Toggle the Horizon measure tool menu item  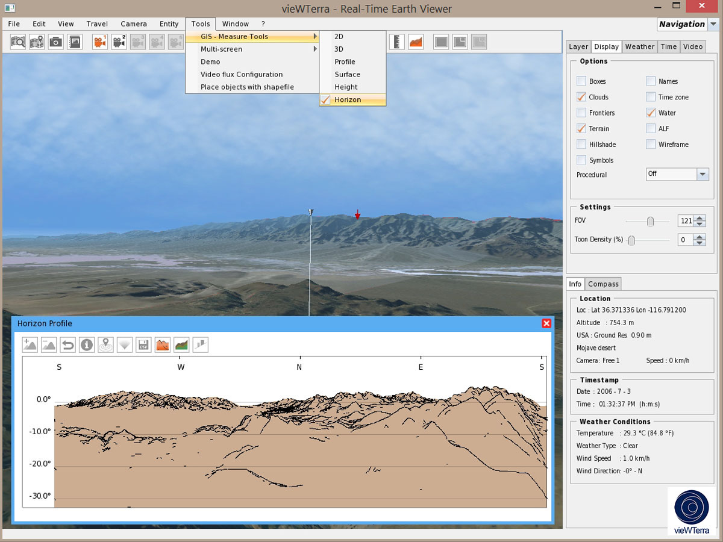click(x=352, y=100)
